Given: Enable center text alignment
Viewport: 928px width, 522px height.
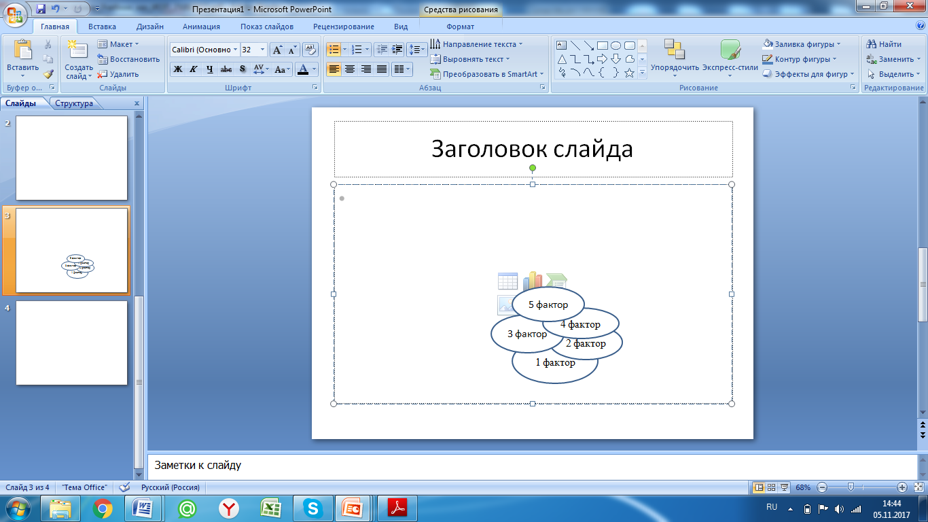Looking at the screenshot, I should pyautogui.click(x=350, y=69).
